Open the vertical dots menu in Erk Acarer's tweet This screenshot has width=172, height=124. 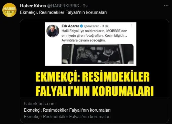tap(132, 26)
